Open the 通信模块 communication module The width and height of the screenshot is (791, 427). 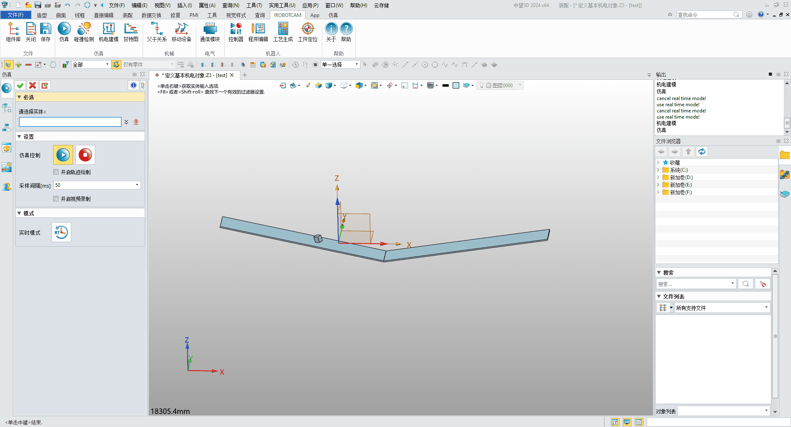click(210, 32)
